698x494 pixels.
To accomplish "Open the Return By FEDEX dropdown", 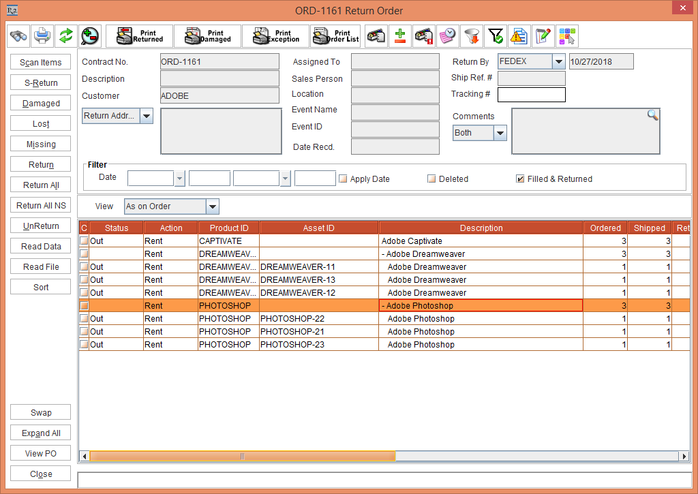I will pyautogui.click(x=559, y=62).
